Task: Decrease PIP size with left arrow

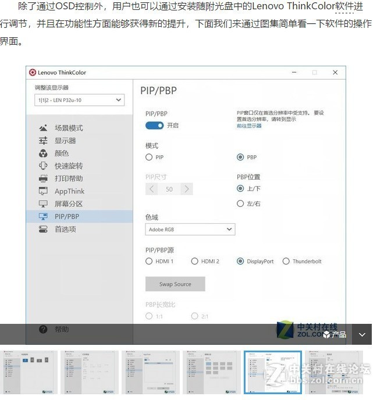Action: 152,189
